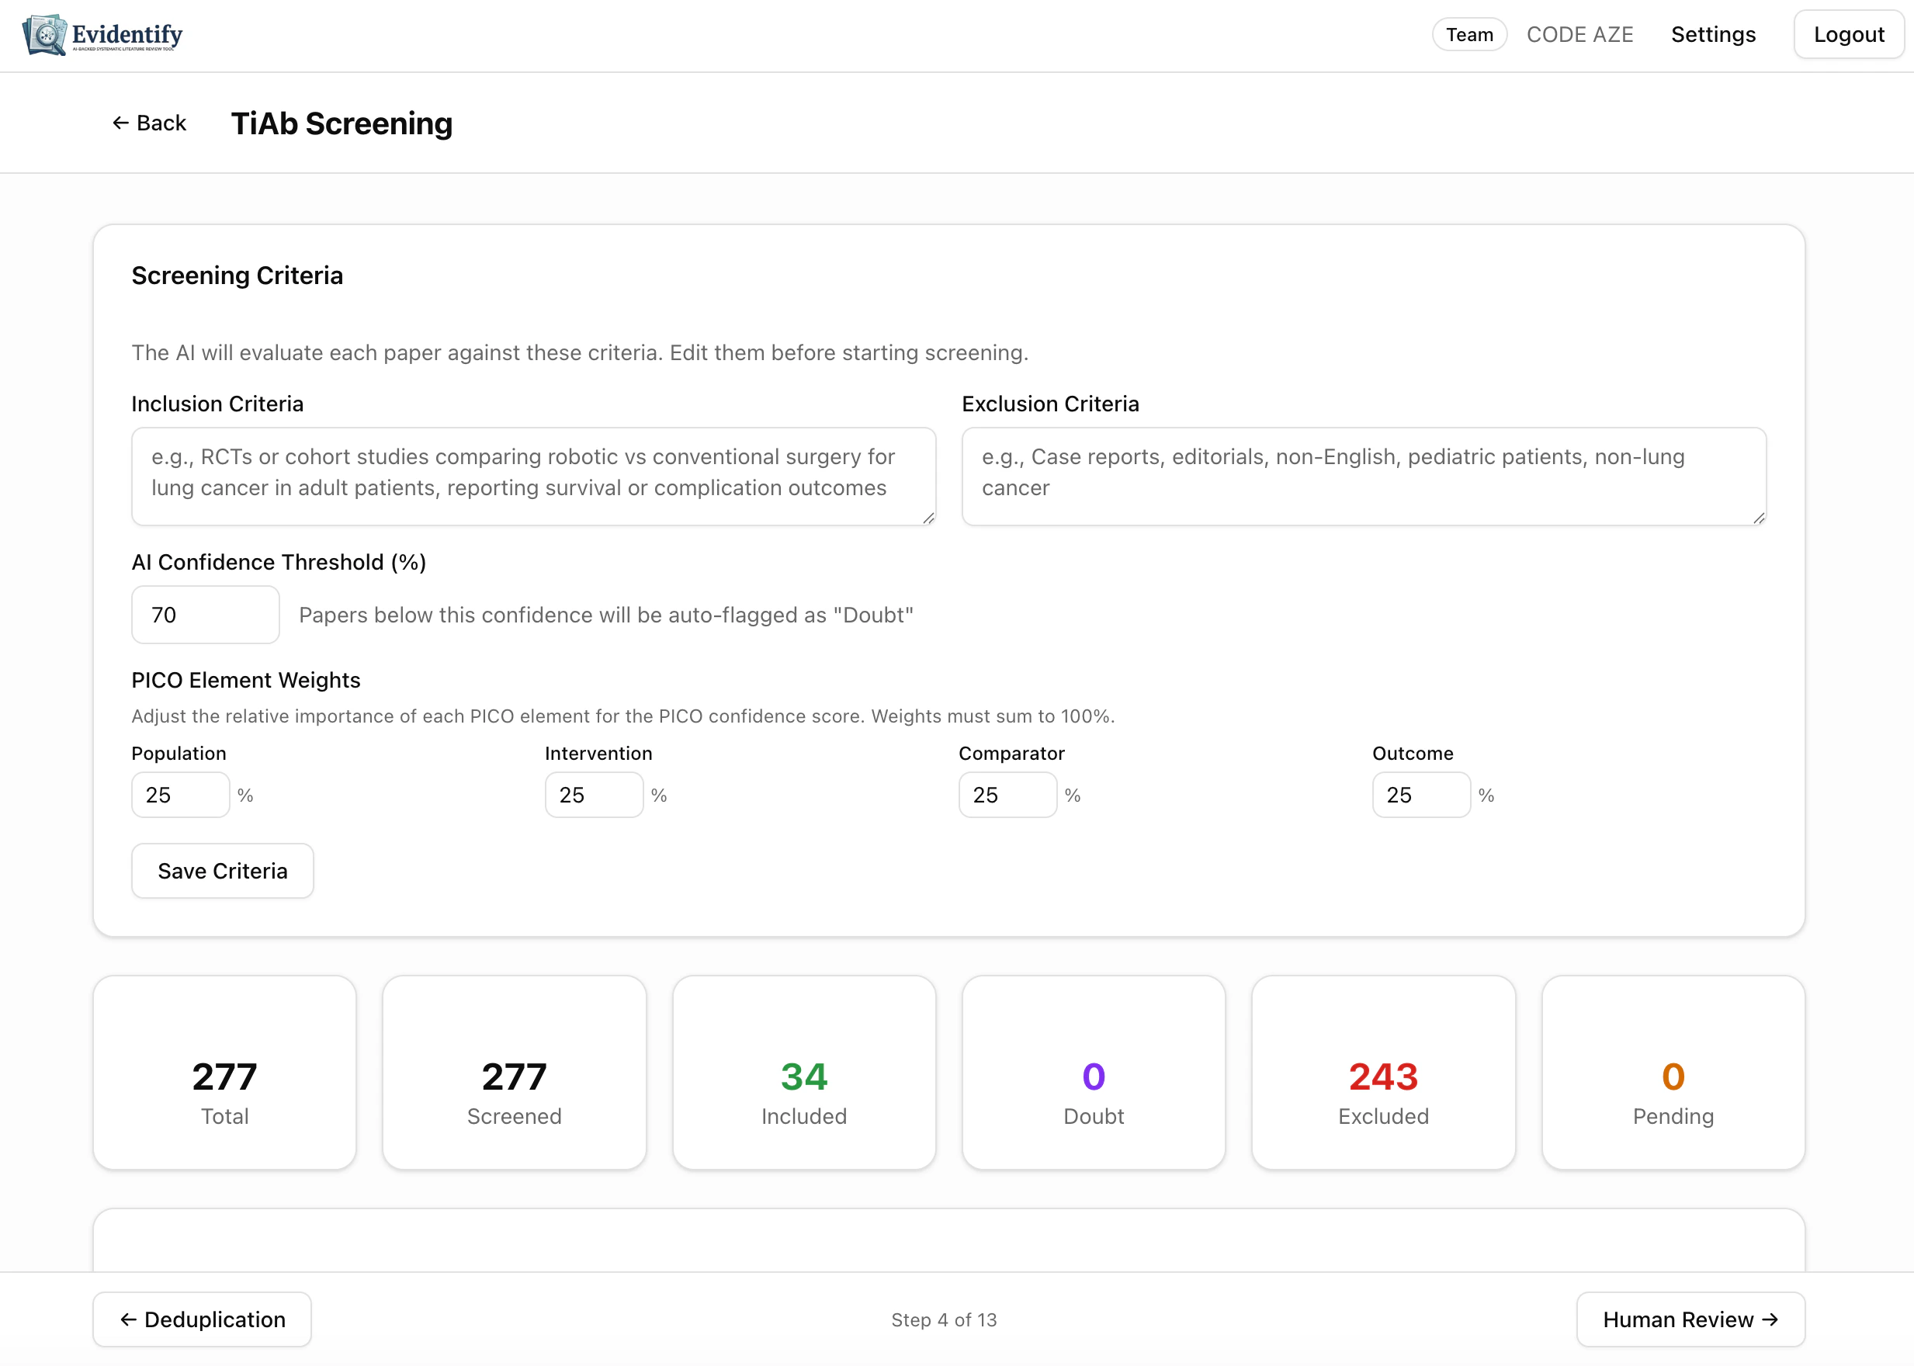Edit the AI Confidence Threshold value
1914x1366 pixels.
tap(204, 615)
